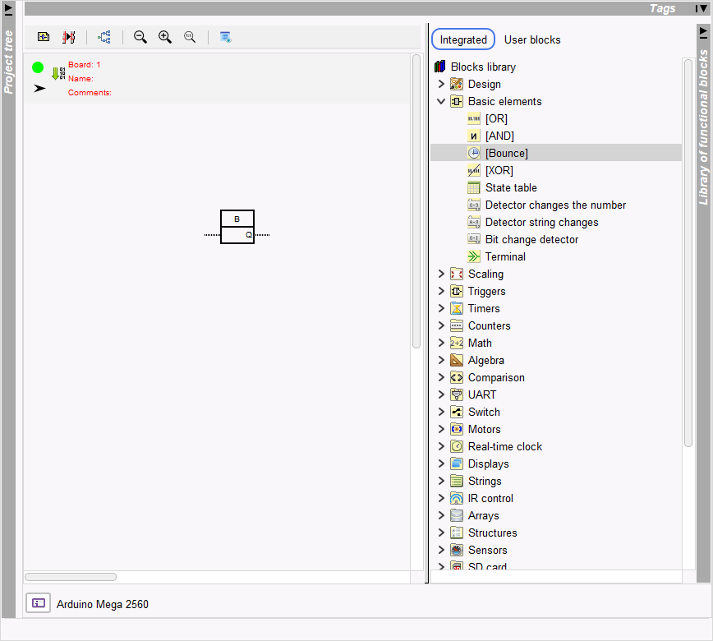Choose the Bit change detector block
Viewport: 713px width, 641px height.
[531, 239]
